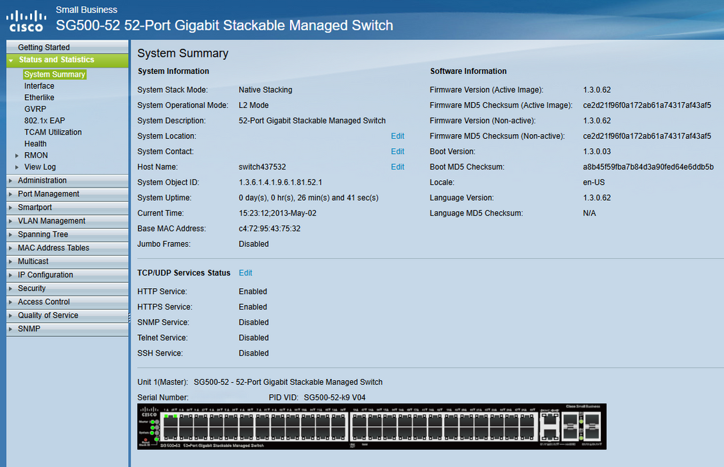Click the System Uptime value

(x=309, y=197)
